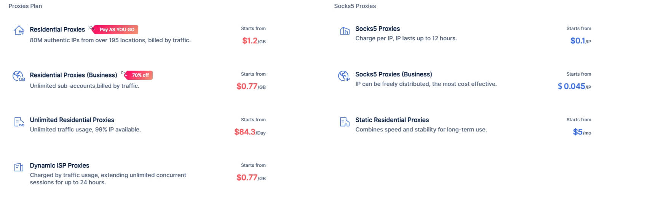
Task: Open the Socks5 Proxies plan title
Action: tap(377, 29)
